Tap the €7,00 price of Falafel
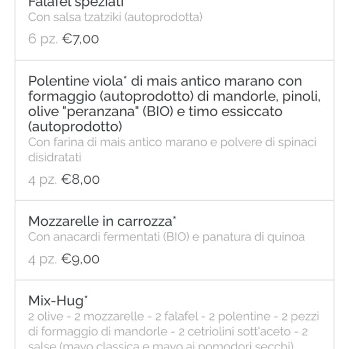Viewport: 349px width, 349px height. 80,39
